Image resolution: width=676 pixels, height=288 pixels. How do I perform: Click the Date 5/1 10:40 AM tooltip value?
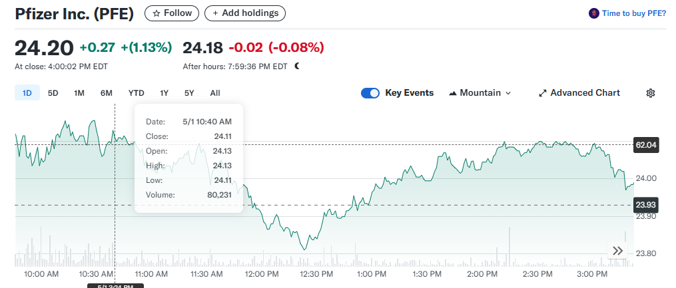click(x=207, y=122)
